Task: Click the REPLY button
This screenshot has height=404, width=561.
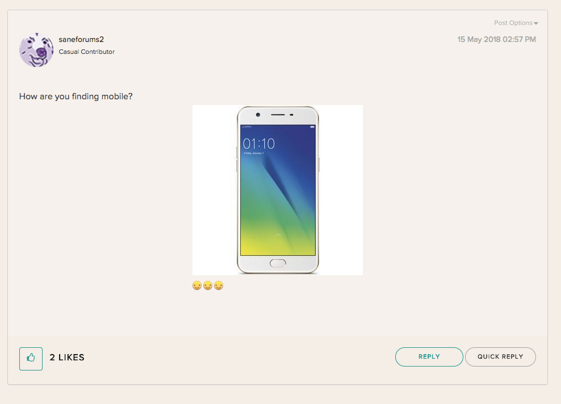Action: coord(429,356)
